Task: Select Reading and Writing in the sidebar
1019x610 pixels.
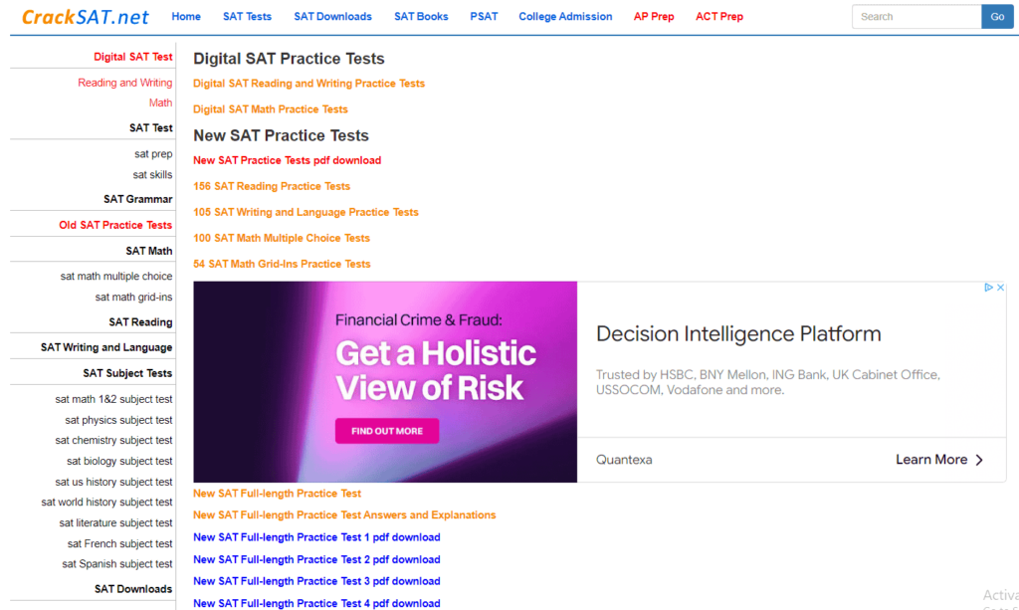Action: point(124,84)
